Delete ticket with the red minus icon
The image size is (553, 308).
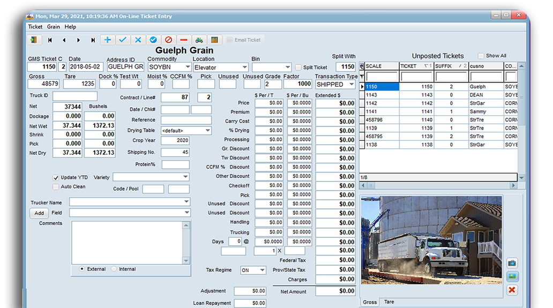point(184,40)
